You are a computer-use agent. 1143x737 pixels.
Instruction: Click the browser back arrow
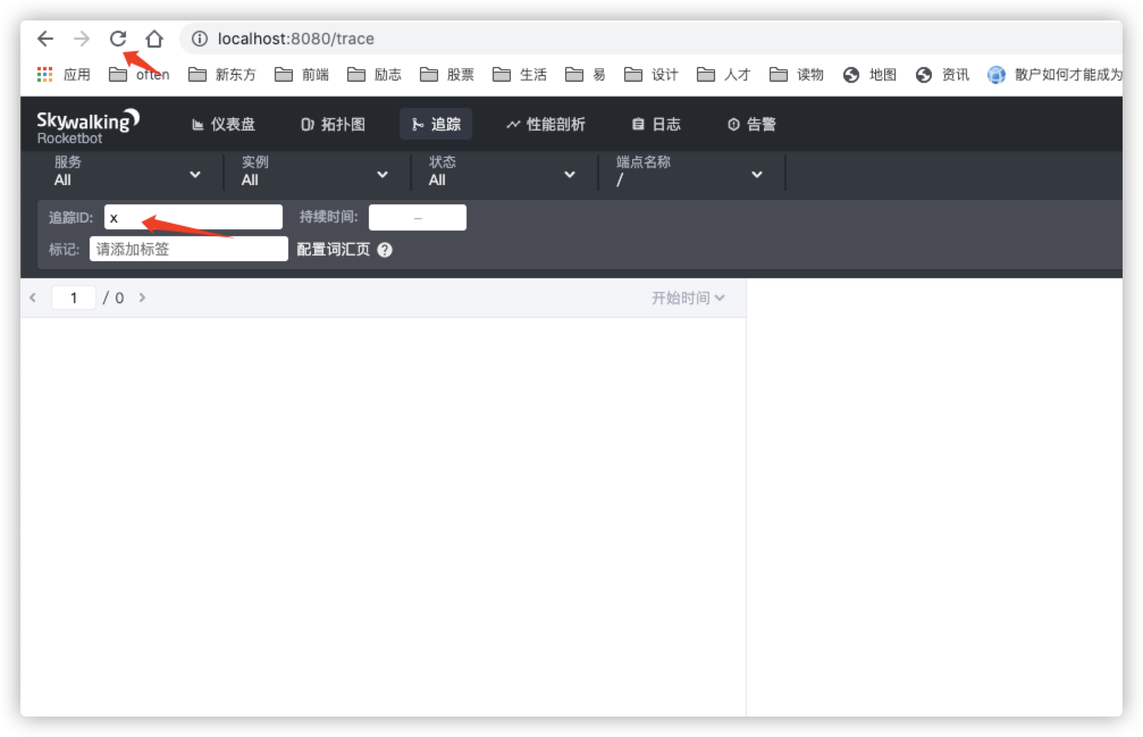pyautogui.click(x=45, y=39)
